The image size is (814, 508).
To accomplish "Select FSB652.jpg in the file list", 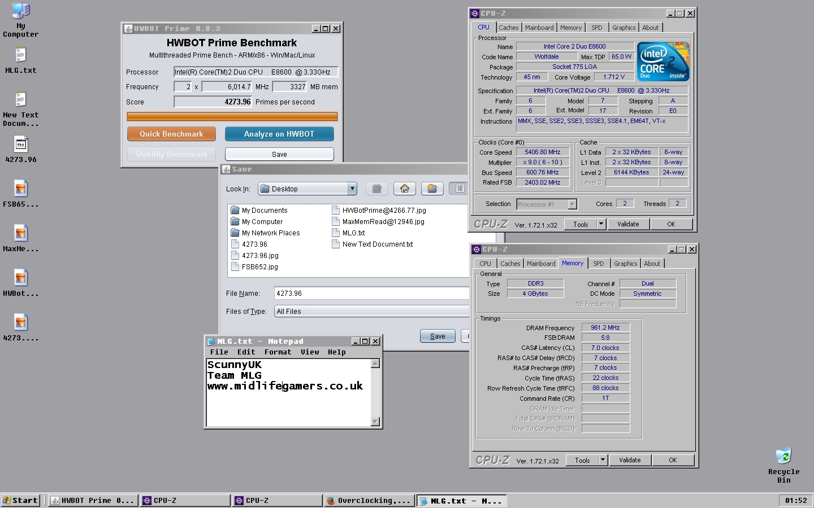I will (x=255, y=267).
